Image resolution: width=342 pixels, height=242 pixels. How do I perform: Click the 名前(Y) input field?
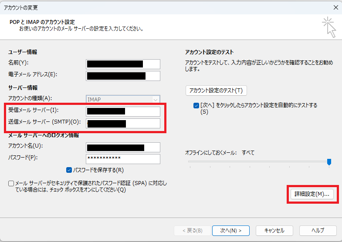(x=123, y=64)
